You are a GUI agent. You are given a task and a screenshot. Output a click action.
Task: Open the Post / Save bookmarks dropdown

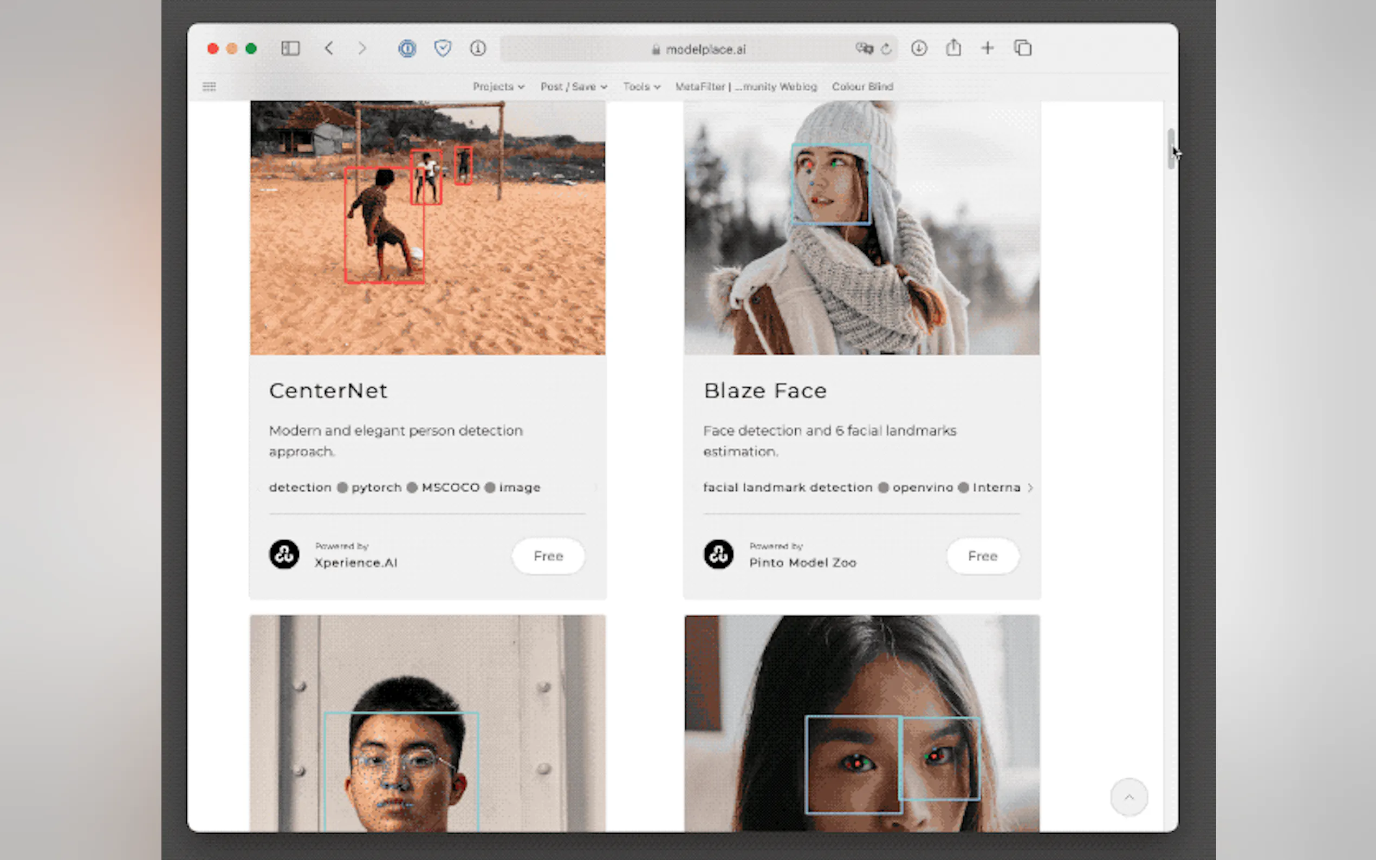click(x=573, y=87)
